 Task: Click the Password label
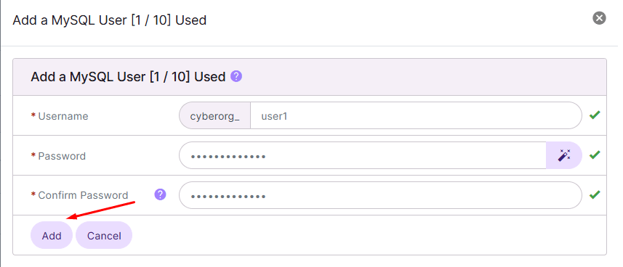[62, 156]
